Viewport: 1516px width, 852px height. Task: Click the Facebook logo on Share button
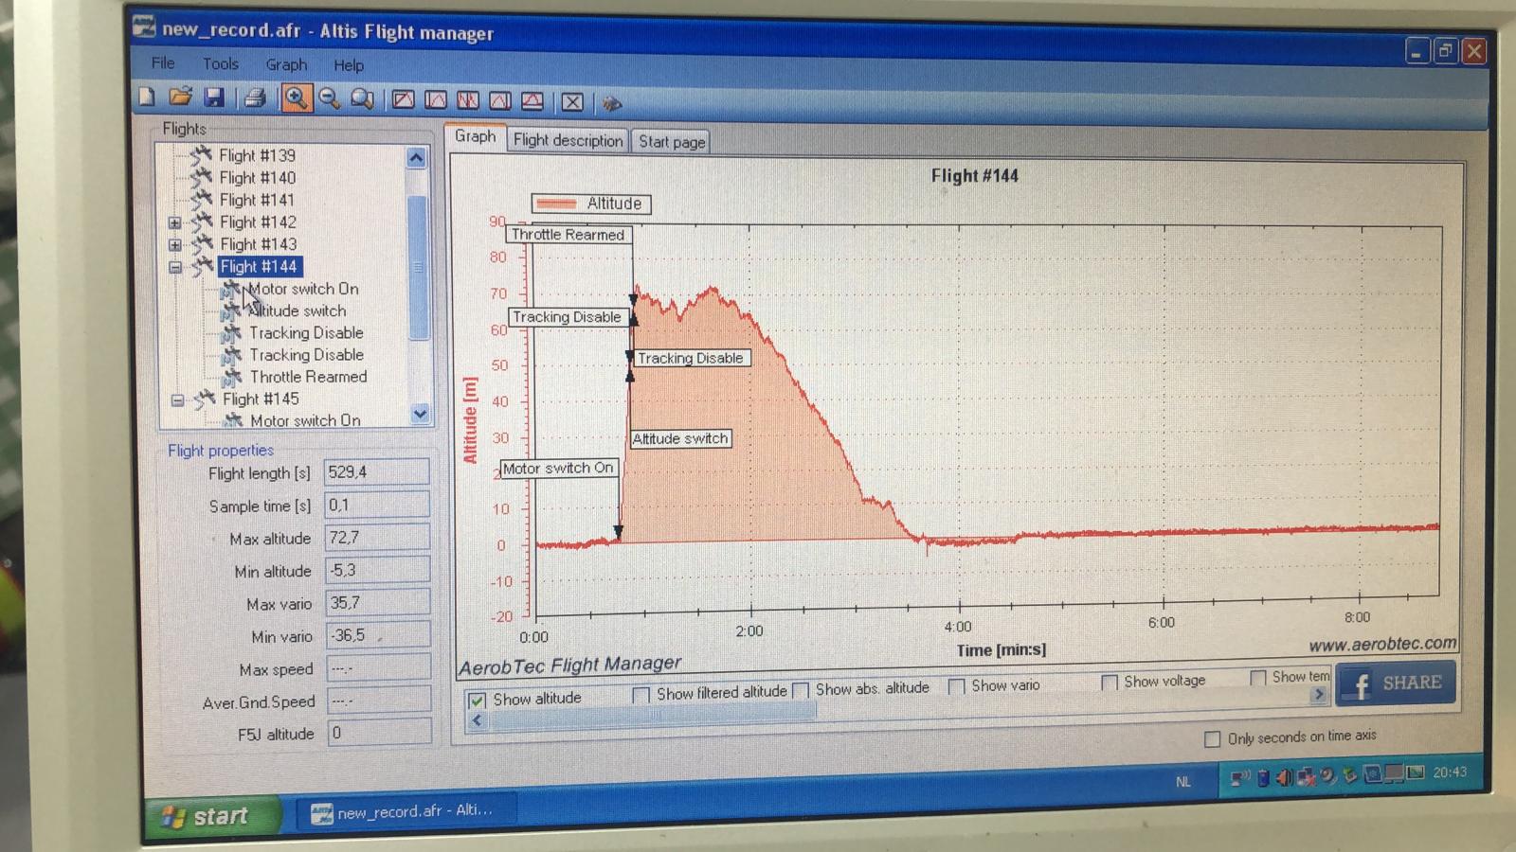click(x=1361, y=685)
